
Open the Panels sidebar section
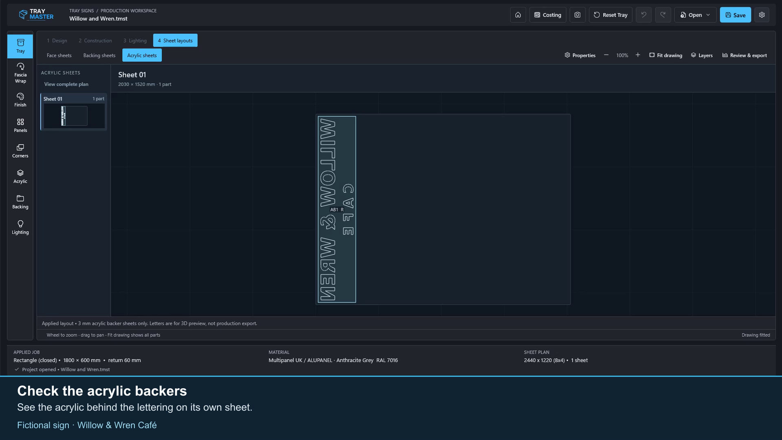(x=20, y=125)
